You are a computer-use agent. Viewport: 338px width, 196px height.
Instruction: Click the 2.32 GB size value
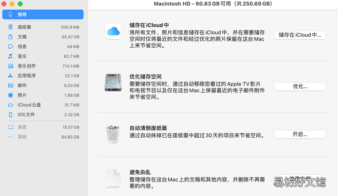click(x=72, y=115)
